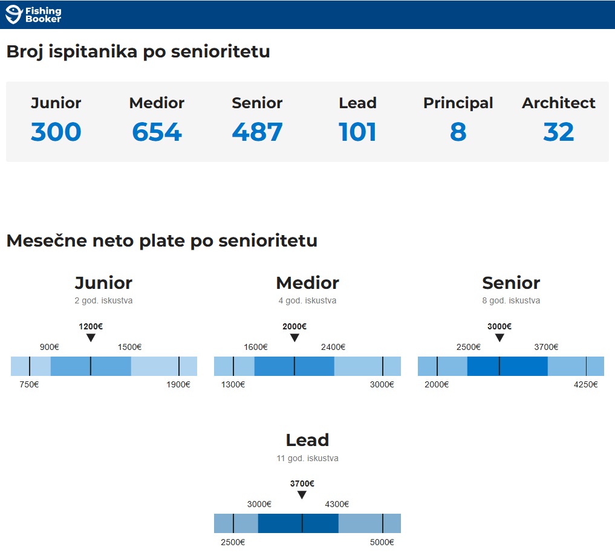
Task: Click the Senior salary chart title
Action: (x=511, y=283)
